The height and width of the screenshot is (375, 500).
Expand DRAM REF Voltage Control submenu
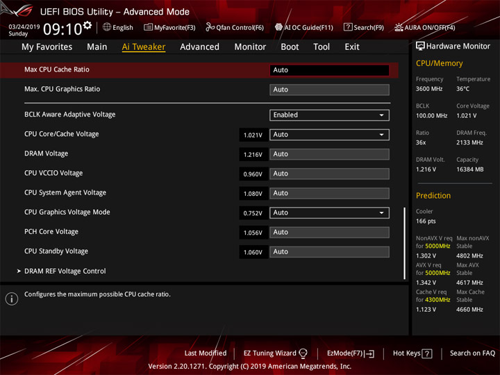(65, 271)
